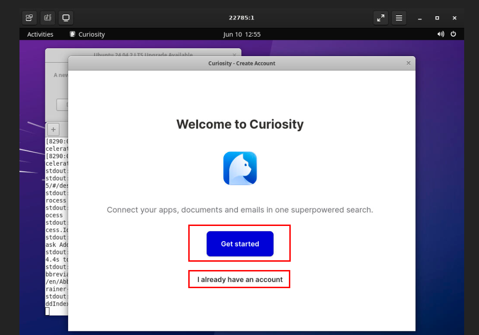Image resolution: width=479 pixels, height=335 pixels.
Task: Focus the Ubuntu Upgrade Available window title
Action: (143, 54)
